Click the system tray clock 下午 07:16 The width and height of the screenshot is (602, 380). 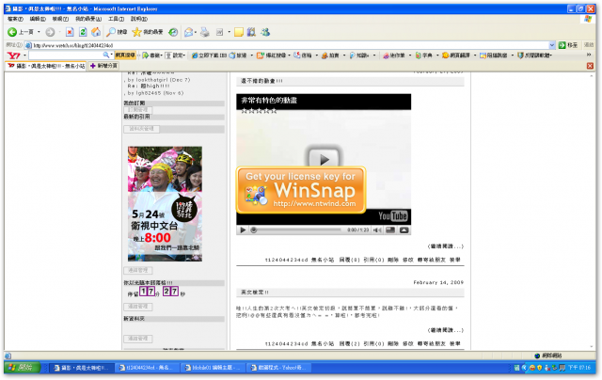(579, 368)
